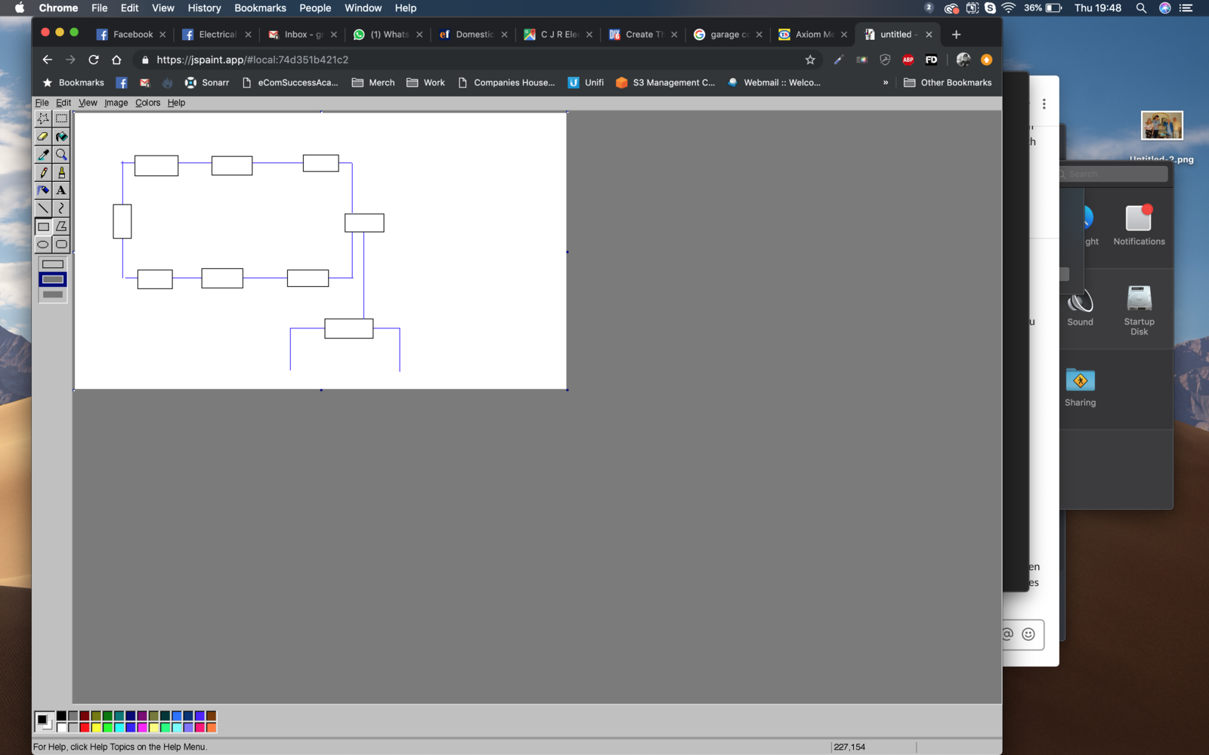Expand the bookmarks bar overflow chevron
This screenshot has width=1209, height=755.
886,82
